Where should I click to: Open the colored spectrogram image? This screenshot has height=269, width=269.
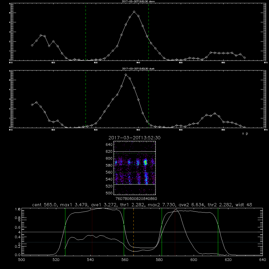tap(135, 168)
